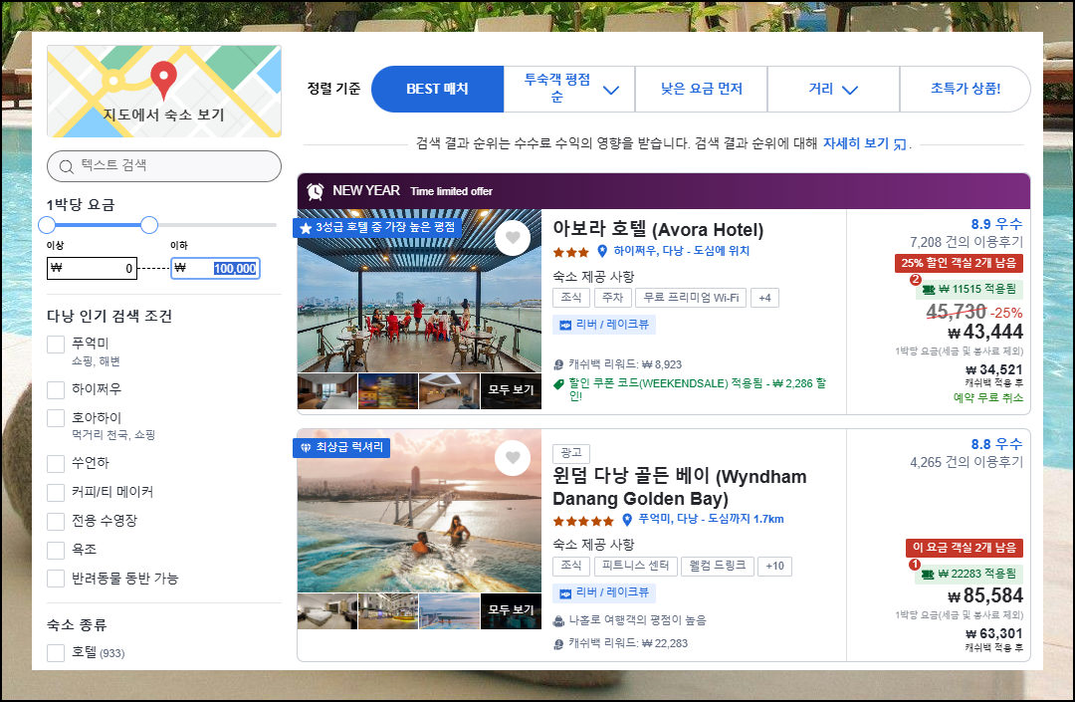
Task: Click 모두 보기 on Avora Hotel photos
Action: pos(511,390)
